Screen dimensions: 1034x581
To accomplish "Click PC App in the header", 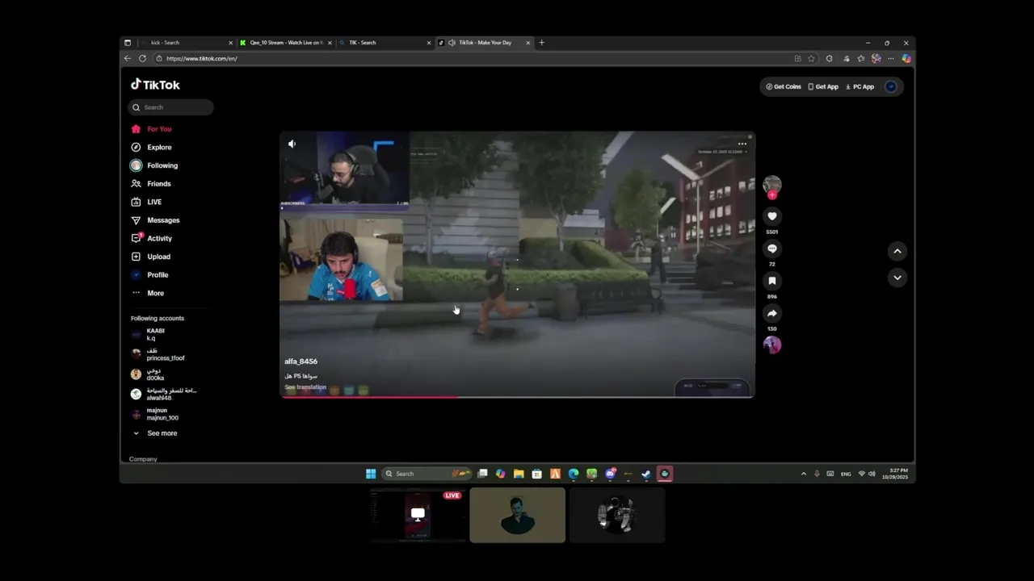I will point(860,87).
